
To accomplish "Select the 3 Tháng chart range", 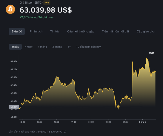I will click(x=57, y=47).
